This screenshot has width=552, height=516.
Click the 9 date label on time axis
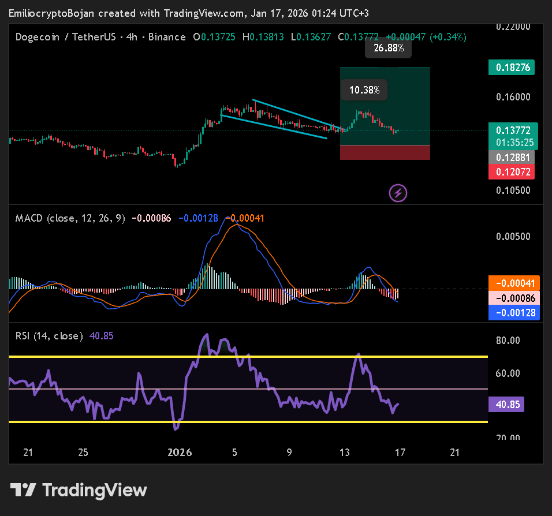[289, 453]
